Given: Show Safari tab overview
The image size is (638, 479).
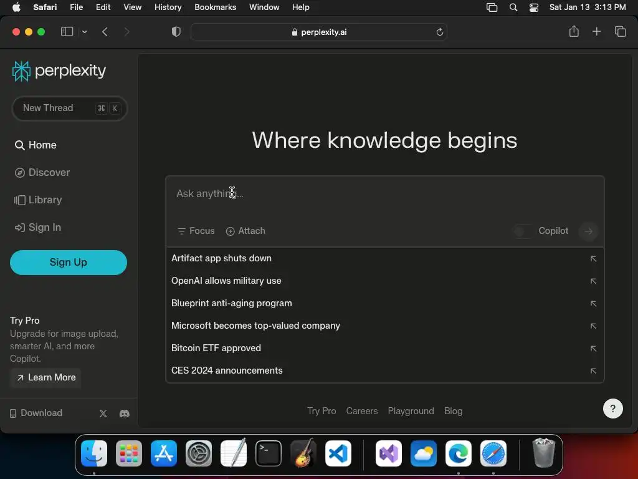Looking at the screenshot, I should coord(620,31).
